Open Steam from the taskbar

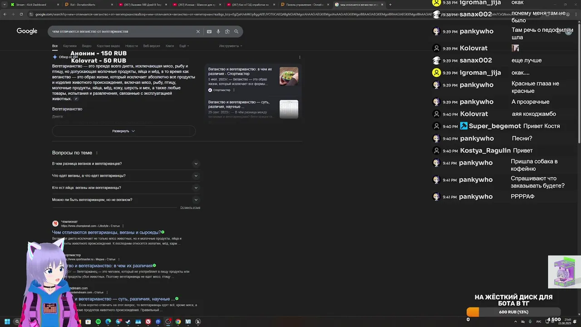(x=128, y=322)
